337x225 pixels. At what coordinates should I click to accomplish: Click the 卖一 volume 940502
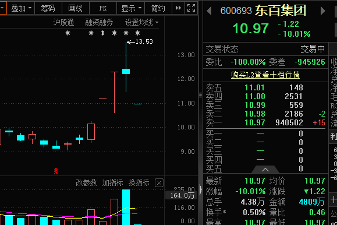point(289,122)
